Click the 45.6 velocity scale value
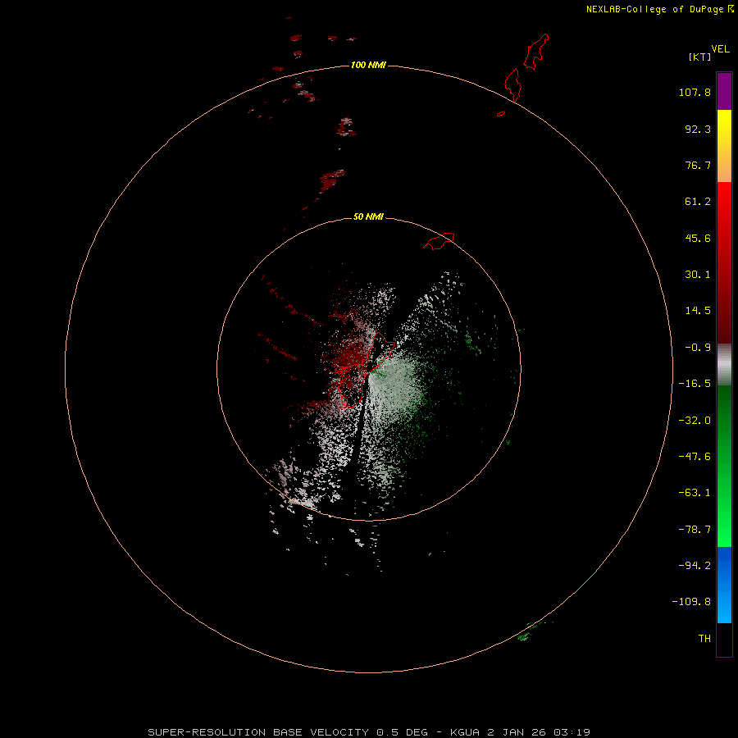This screenshot has width=738, height=738. click(x=698, y=238)
